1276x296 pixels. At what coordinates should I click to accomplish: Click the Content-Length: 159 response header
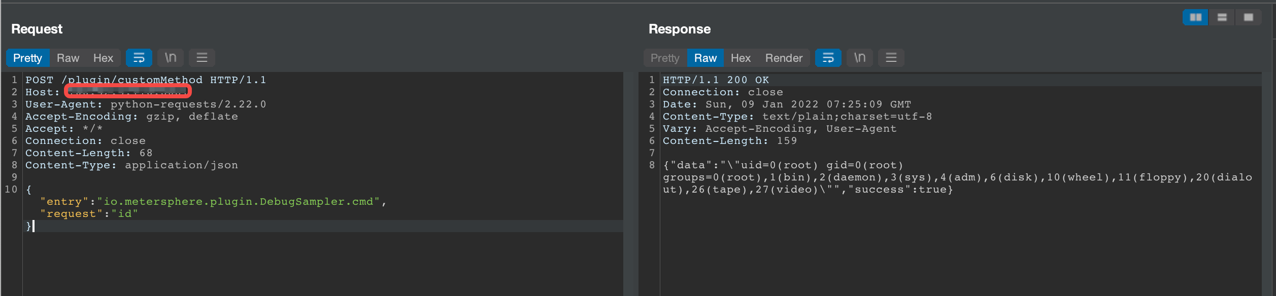click(730, 141)
